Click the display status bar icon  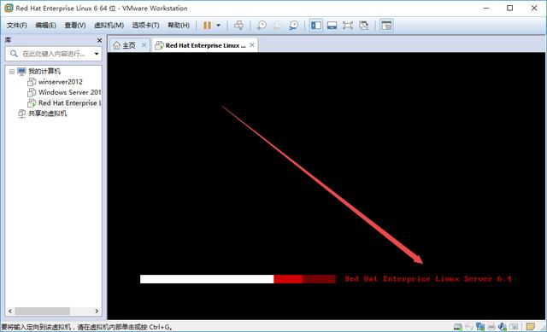click(514, 326)
